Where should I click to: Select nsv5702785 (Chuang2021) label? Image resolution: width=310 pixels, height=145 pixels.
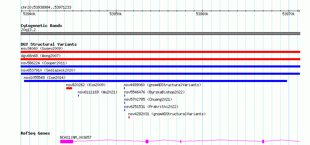pyautogui.click(x=148, y=99)
